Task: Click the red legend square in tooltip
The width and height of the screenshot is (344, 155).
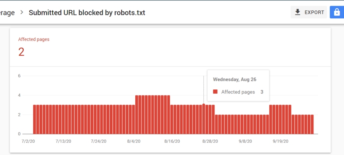Action: (215, 92)
